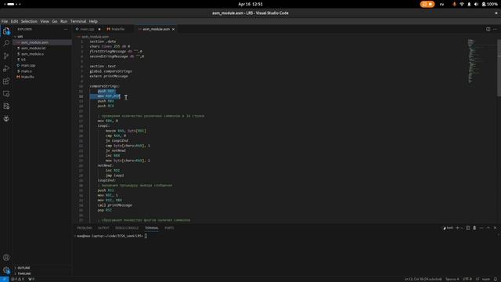Image resolution: width=501 pixels, height=282 pixels.
Task: Focus the terminal prompt input
Action: tap(146, 236)
